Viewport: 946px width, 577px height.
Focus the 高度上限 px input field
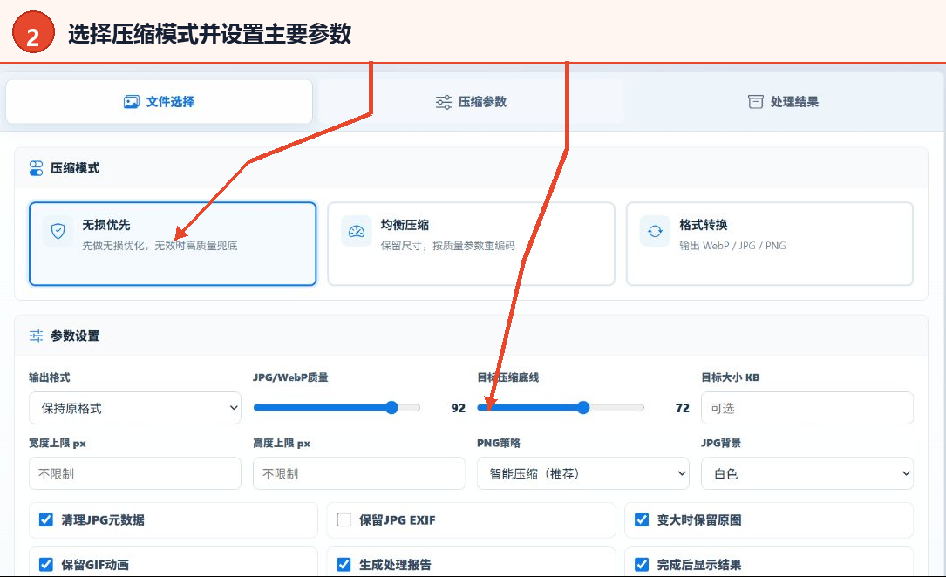click(359, 474)
